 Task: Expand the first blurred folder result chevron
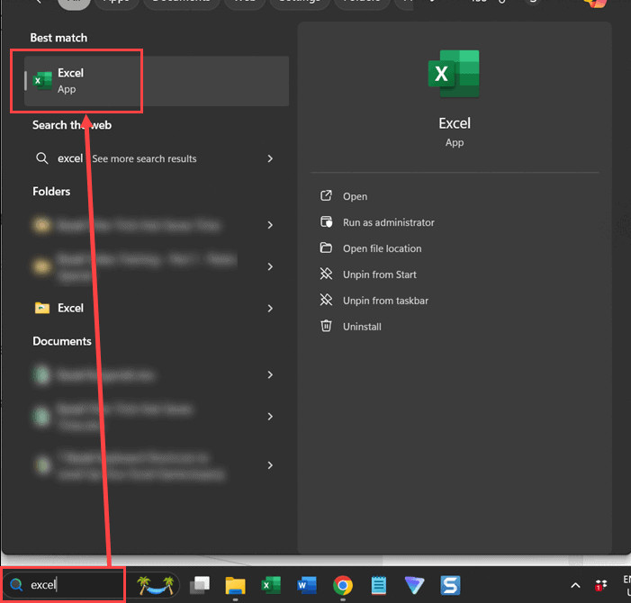click(270, 225)
